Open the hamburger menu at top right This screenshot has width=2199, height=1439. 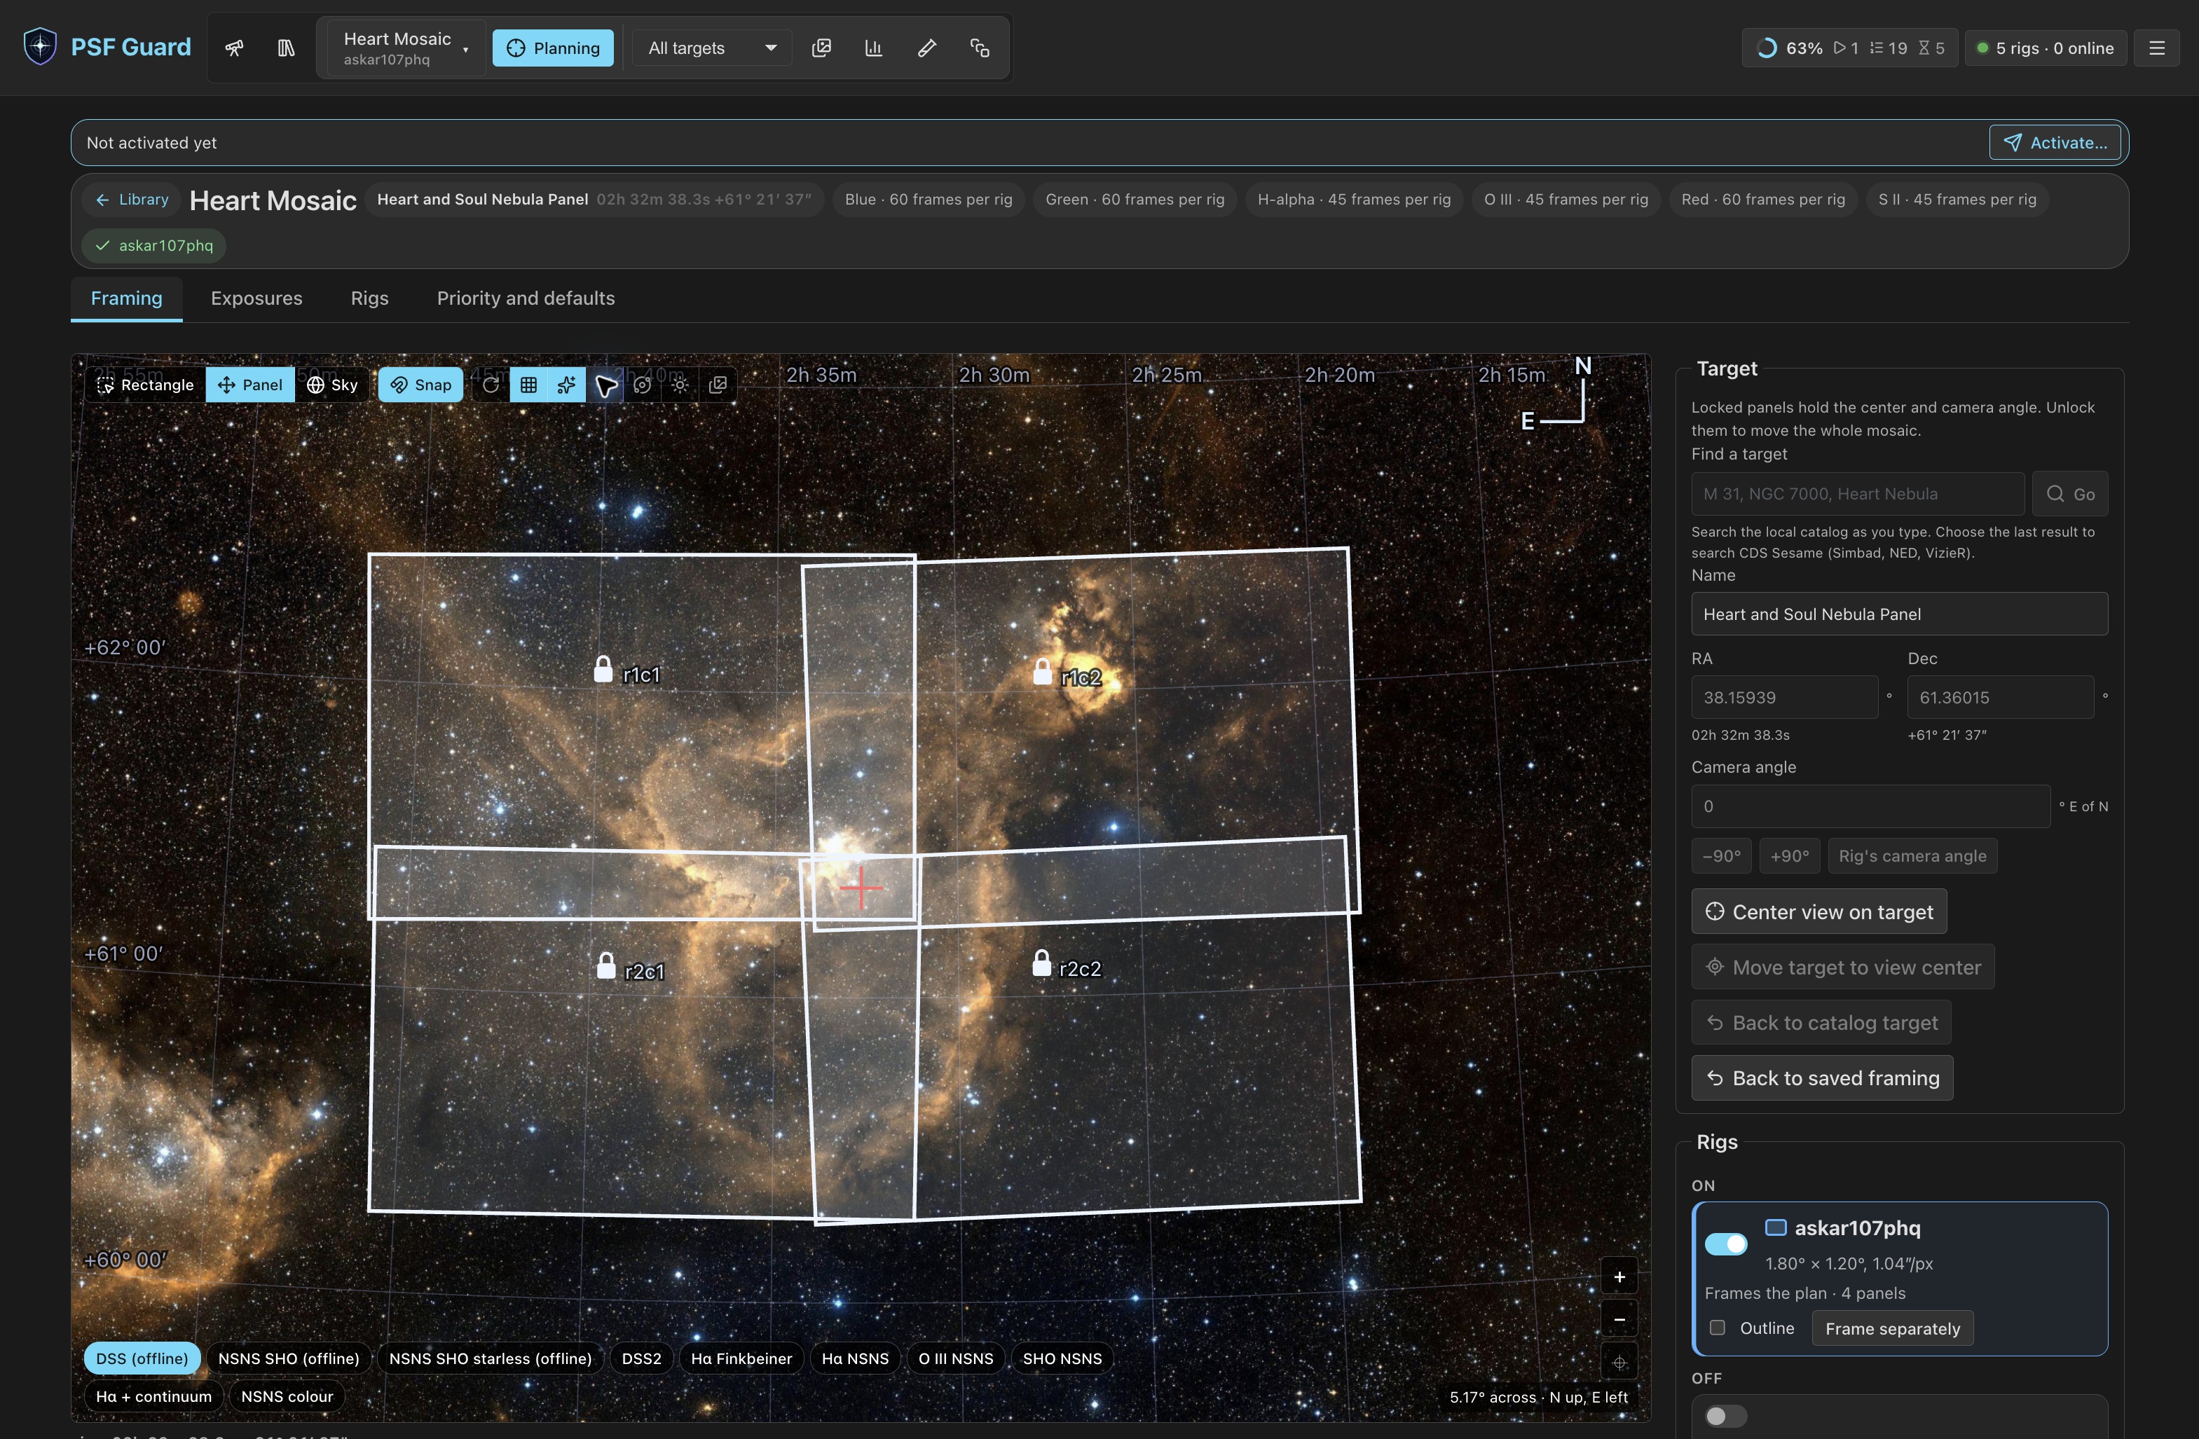click(x=2156, y=48)
